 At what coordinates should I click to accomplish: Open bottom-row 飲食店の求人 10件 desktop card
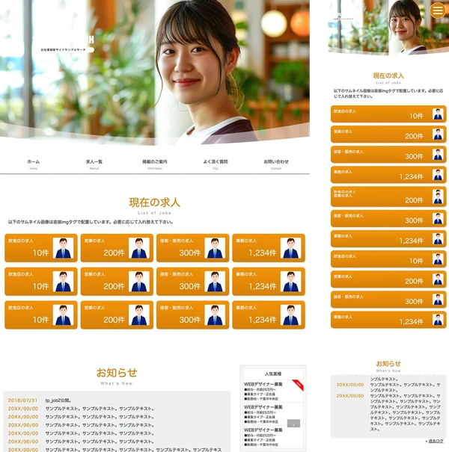click(x=41, y=315)
